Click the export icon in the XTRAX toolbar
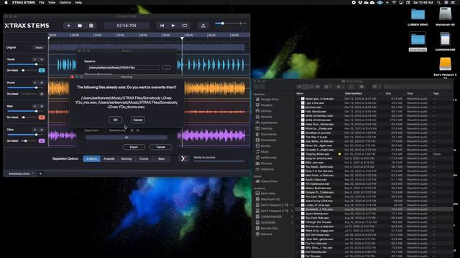Image resolution: width=460 pixels, height=258 pixels. point(203,26)
